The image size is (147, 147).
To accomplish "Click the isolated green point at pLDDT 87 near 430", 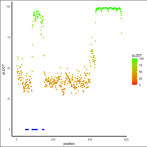I will click(x=96, y=23).
